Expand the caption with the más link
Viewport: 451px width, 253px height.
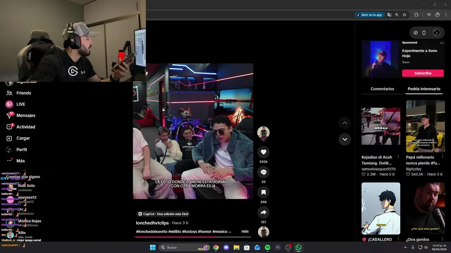coord(245,231)
